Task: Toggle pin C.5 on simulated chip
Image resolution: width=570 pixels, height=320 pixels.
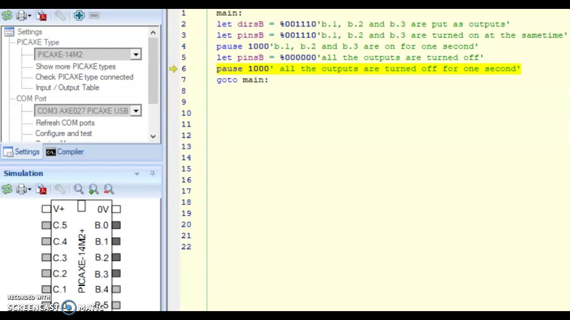Action: click(46, 225)
